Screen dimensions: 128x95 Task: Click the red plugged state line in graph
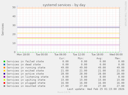[x=68, y=38]
